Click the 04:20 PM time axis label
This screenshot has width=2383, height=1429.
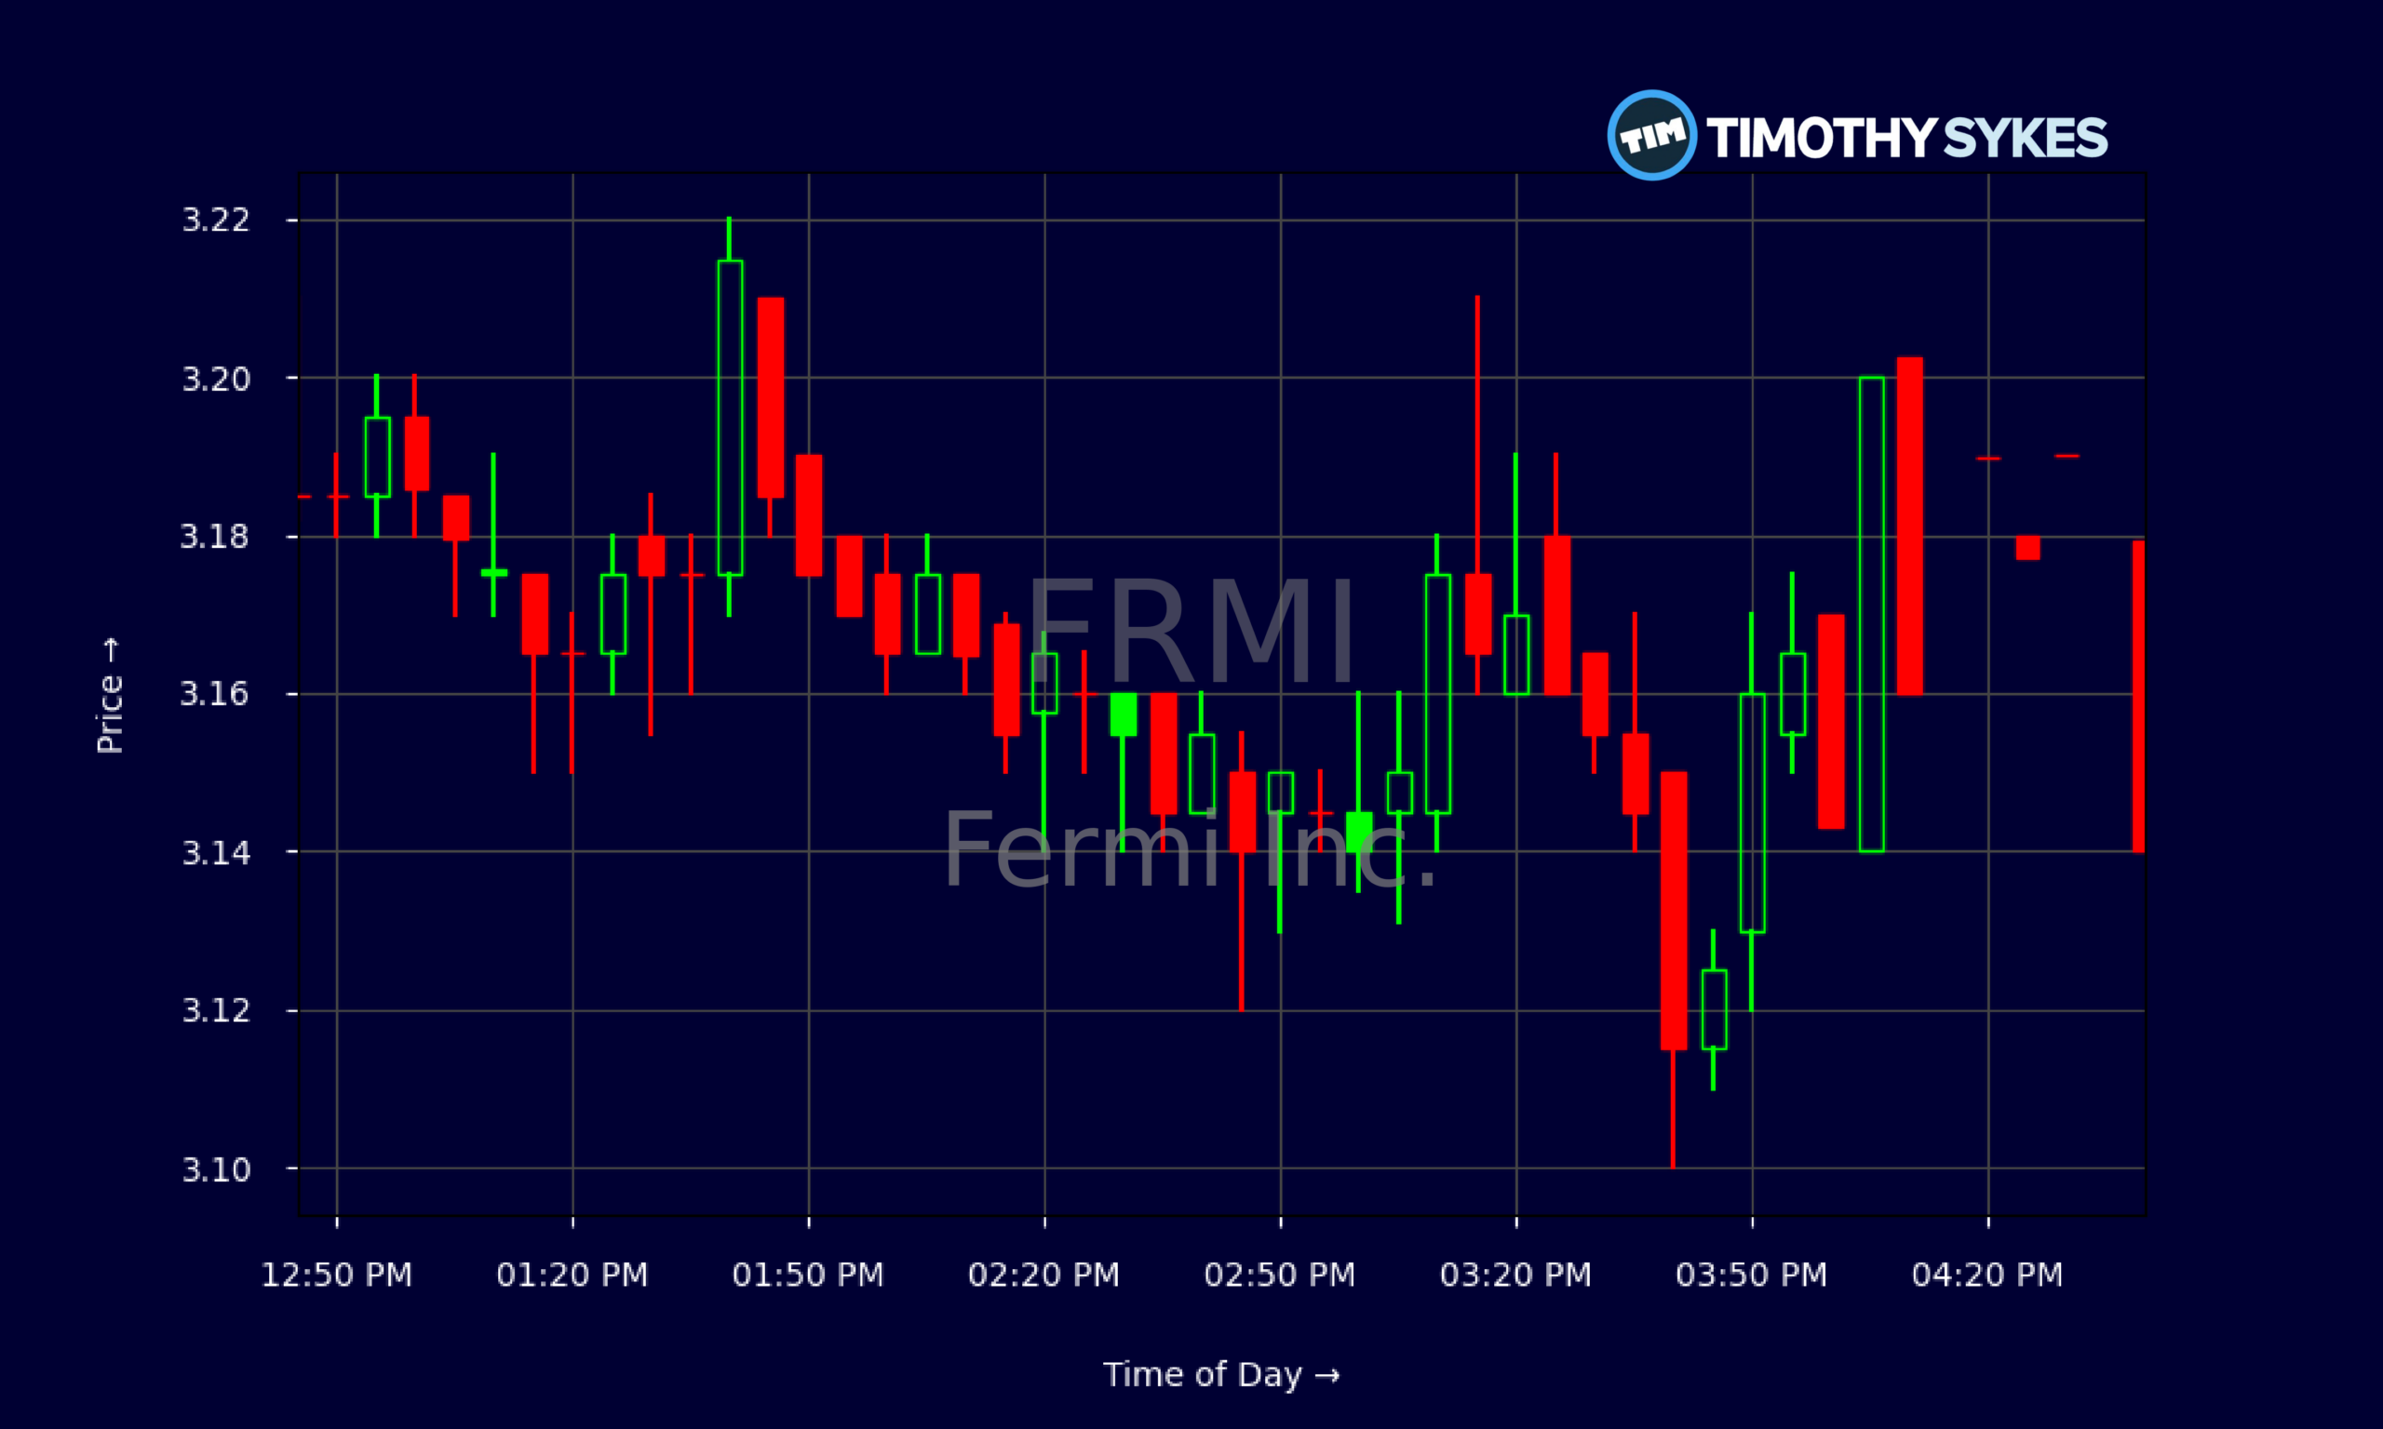pos(1988,1275)
